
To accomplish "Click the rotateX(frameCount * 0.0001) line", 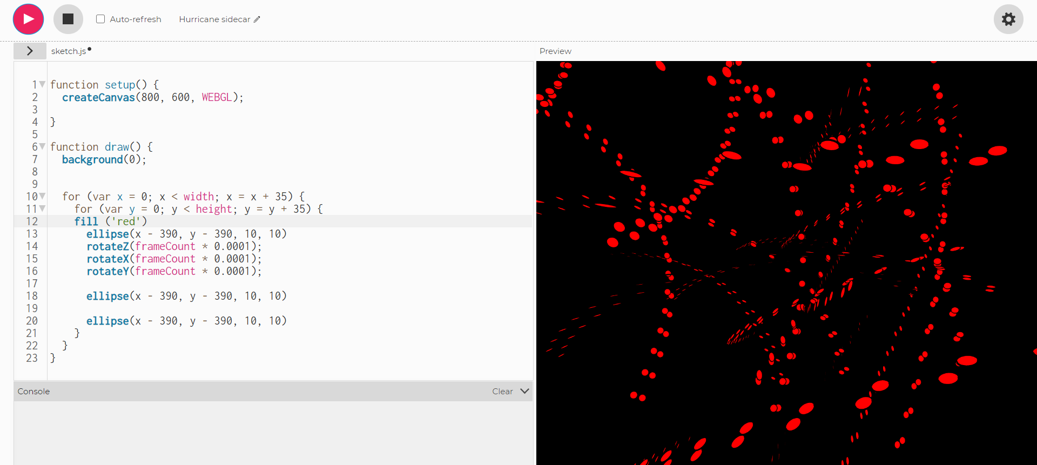I will click(174, 259).
